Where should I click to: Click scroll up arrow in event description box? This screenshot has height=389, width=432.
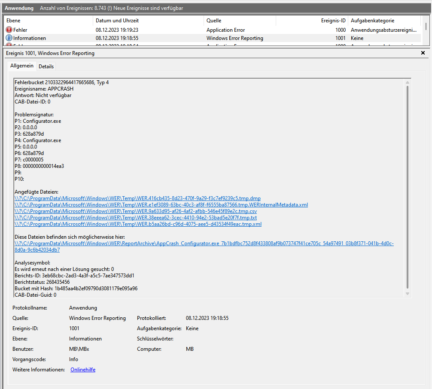pyautogui.click(x=408, y=82)
